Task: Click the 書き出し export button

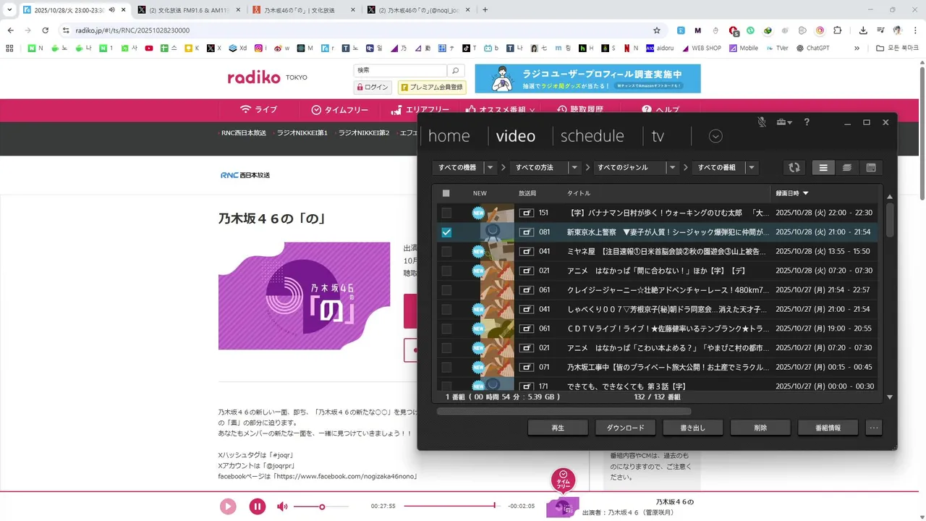Action: pos(693,428)
